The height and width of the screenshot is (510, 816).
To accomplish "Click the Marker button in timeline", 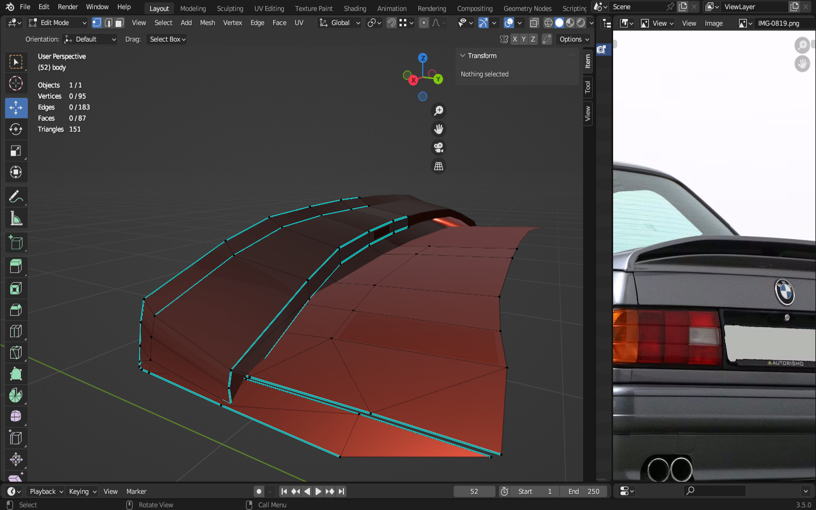I will pos(136,491).
